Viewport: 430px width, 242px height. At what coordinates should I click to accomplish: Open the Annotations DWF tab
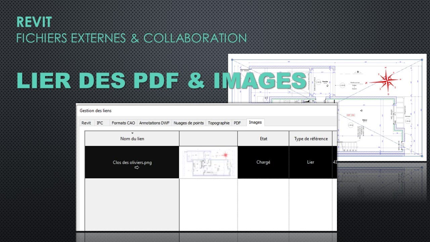(x=154, y=123)
